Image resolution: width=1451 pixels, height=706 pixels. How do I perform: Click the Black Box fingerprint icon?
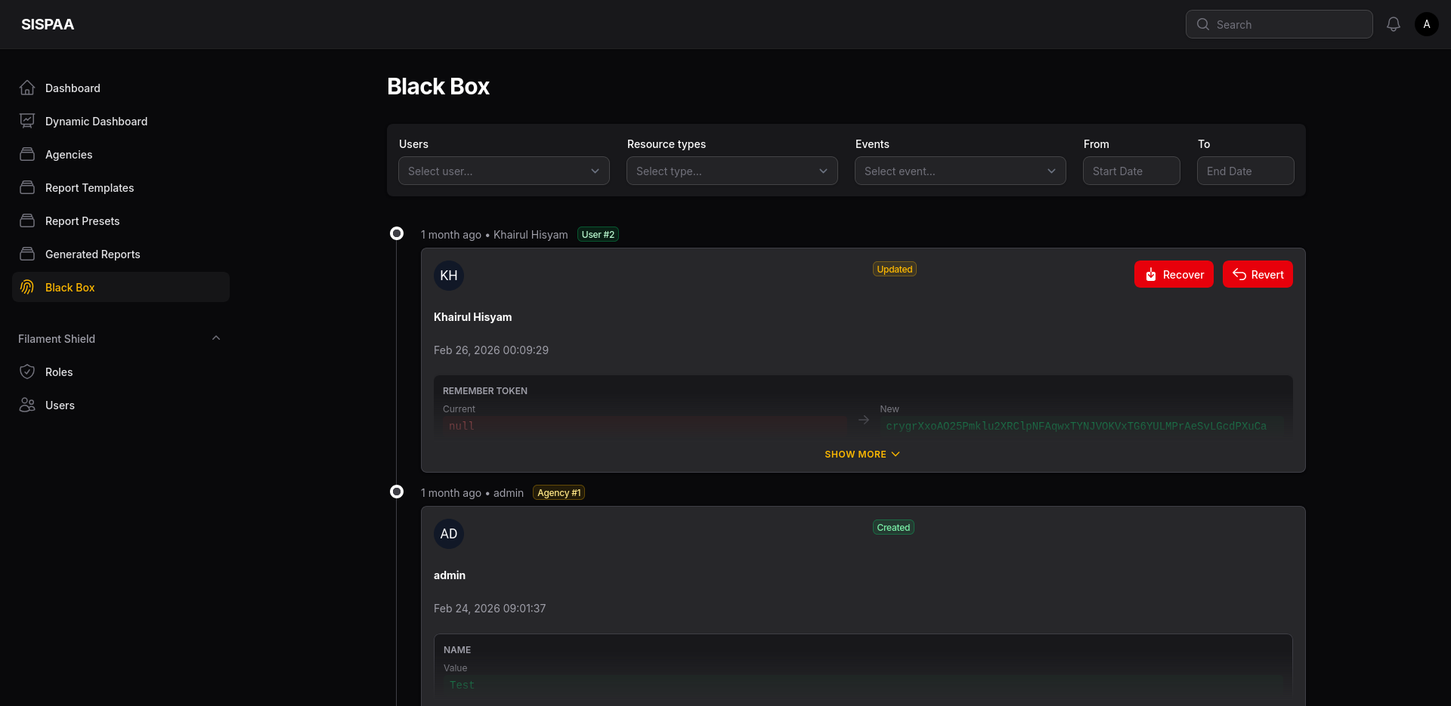pos(27,287)
